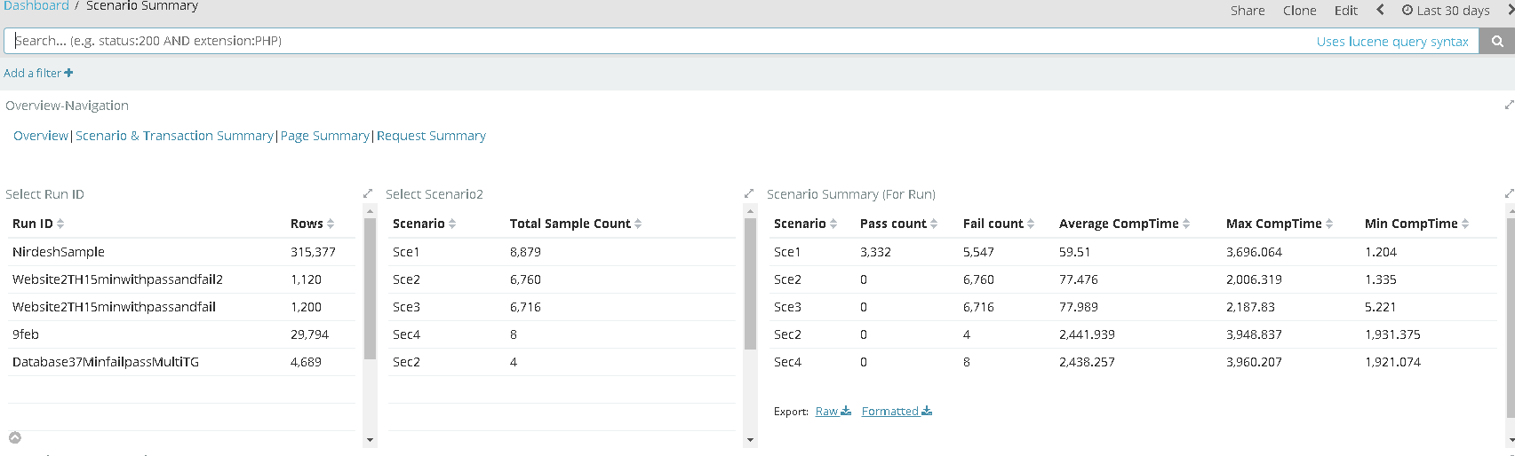Open the Share menu
Screen dimensions: 1515x456
click(x=1248, y=11)
